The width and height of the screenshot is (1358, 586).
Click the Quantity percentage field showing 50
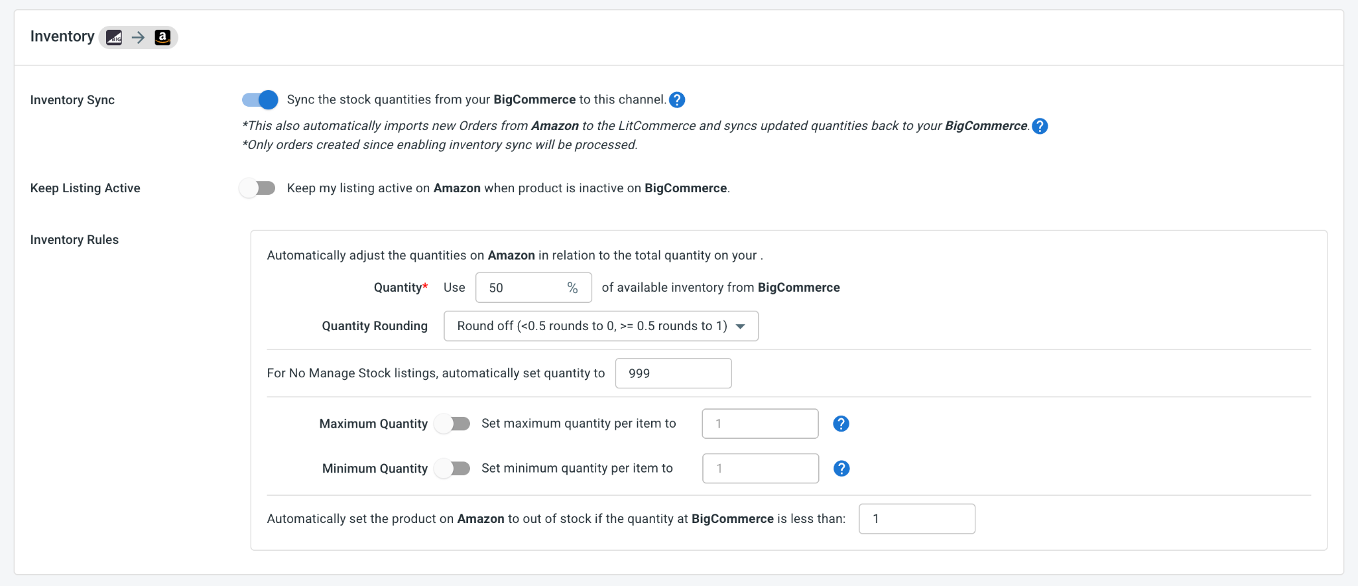click(x=534, y=288)
